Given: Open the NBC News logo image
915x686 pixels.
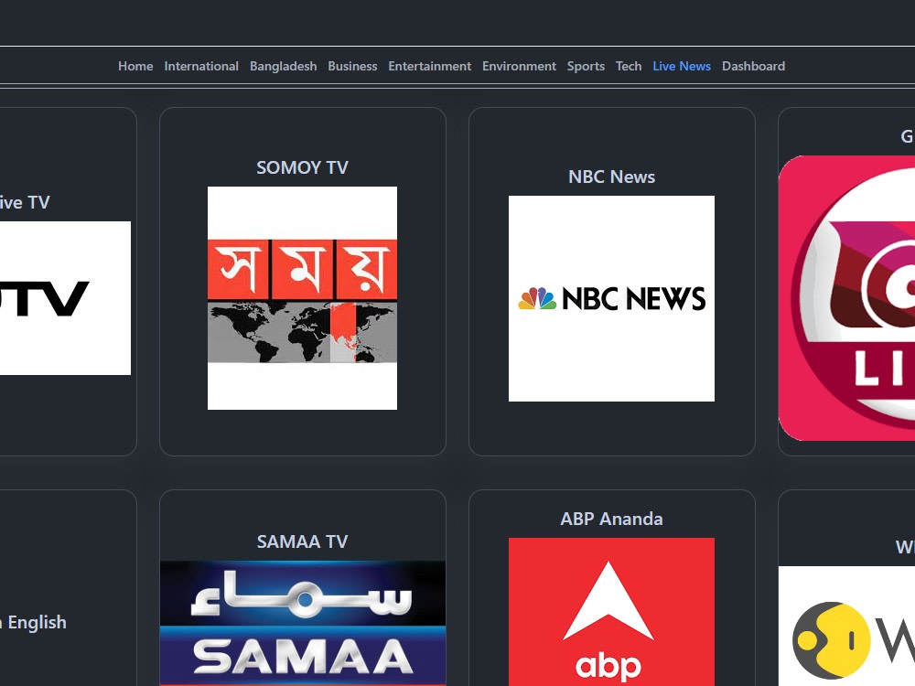Looking at the screenshot, I should (611, 299).
